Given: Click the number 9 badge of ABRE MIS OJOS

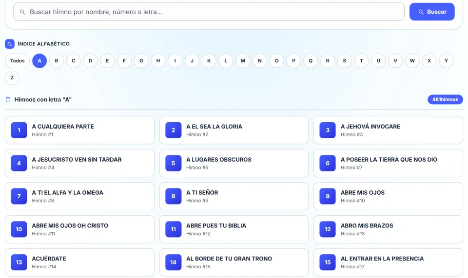Looking at the screenshot, I should click(x=328, y=196).
